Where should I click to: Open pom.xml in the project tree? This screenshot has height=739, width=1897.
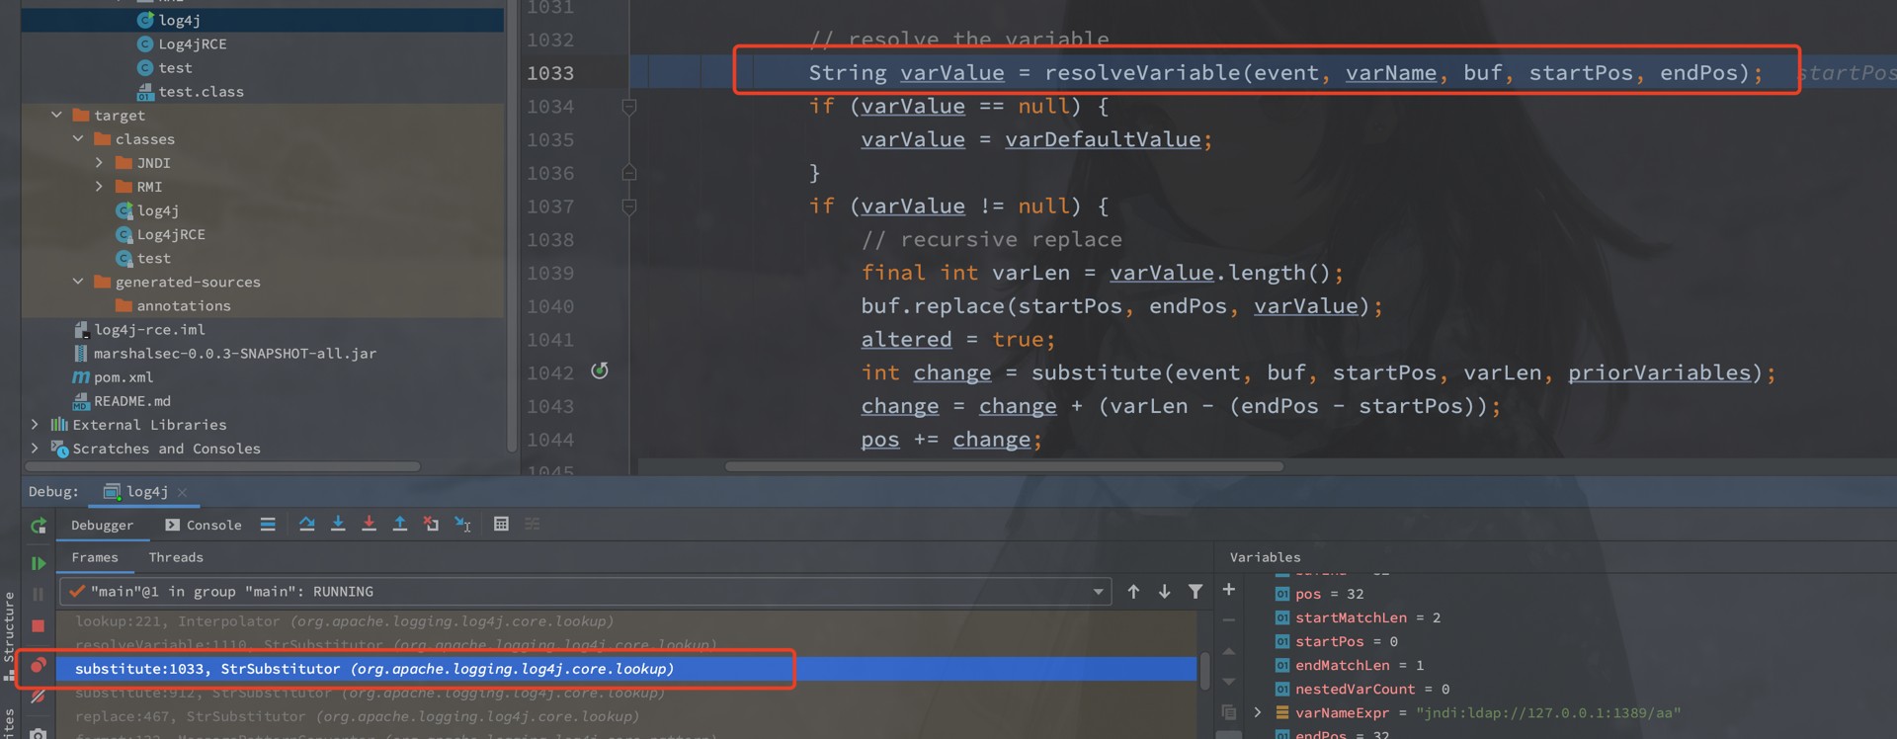pyautogui.click(x=114, y=377)
